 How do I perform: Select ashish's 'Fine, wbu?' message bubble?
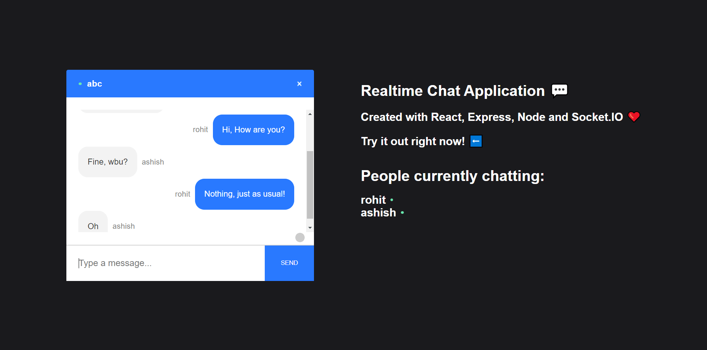click(107, 162)
